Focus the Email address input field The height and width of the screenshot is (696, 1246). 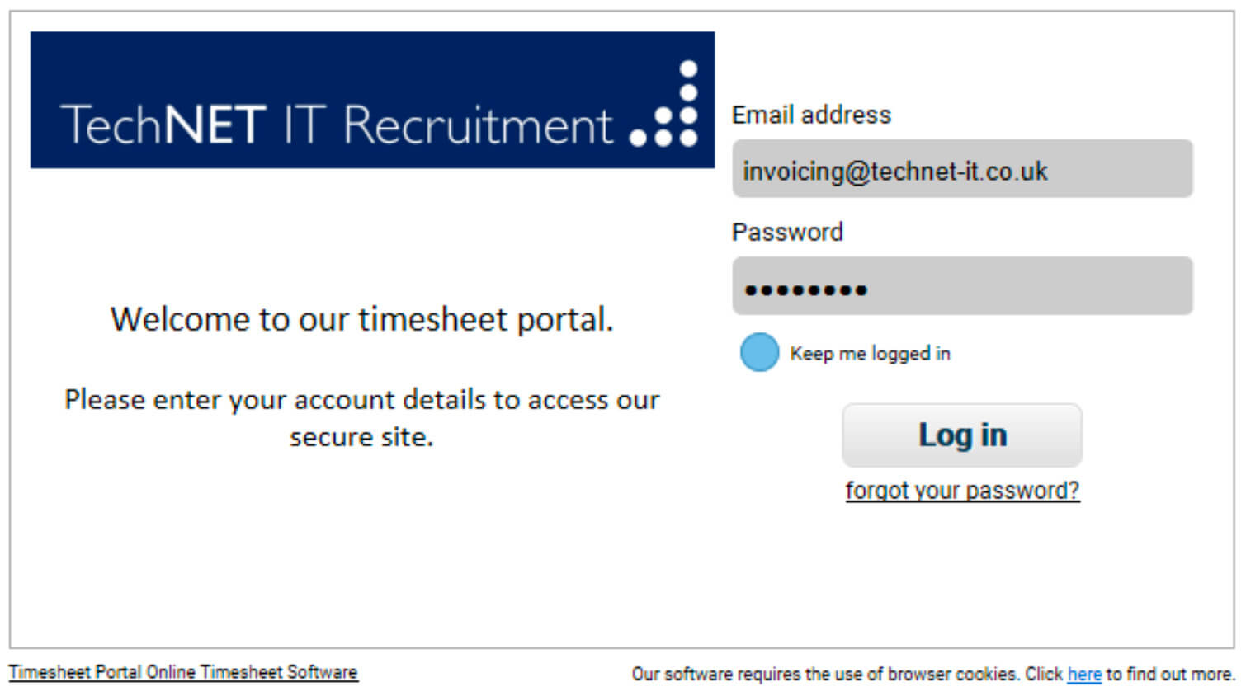(x=962, y=169)
